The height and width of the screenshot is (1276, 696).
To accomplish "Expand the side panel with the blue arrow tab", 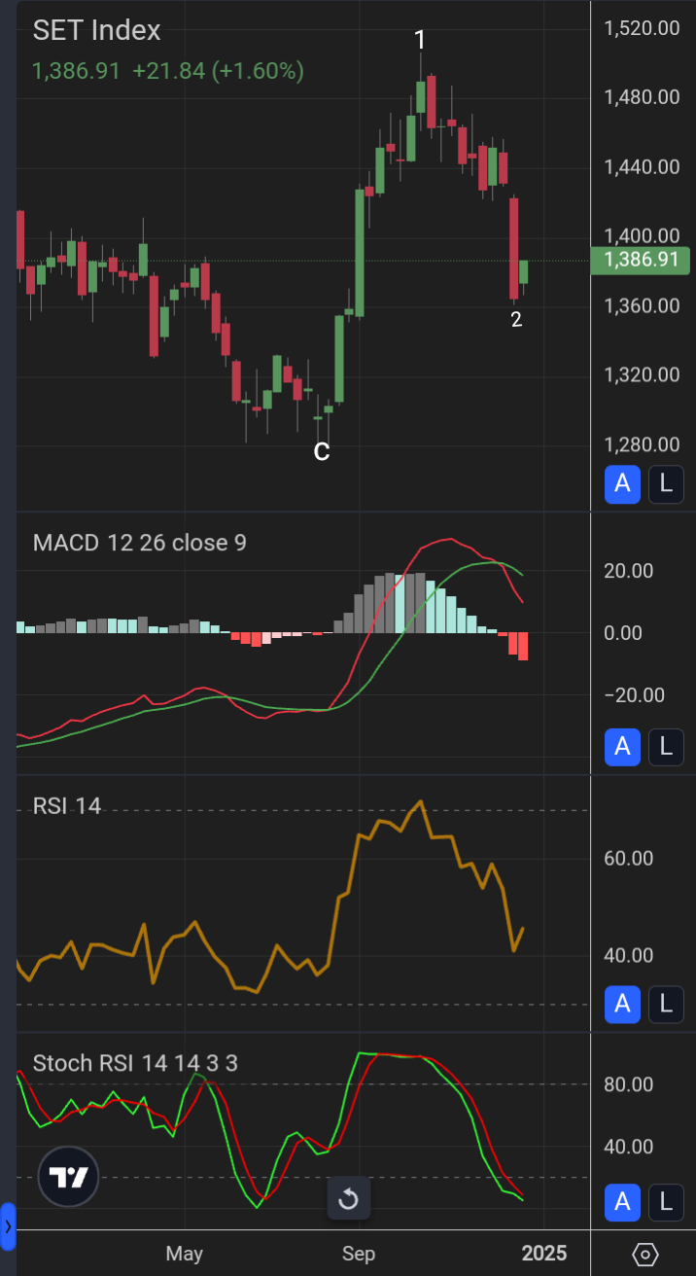I will point(9,1225).
